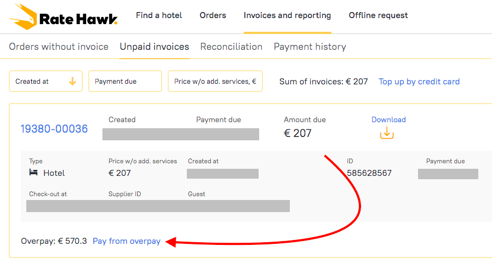Sort invoices by Payment due
Image resolution: width=492 pixels, height=274 pixels.
pyautogui.click(x=124, y=81)
